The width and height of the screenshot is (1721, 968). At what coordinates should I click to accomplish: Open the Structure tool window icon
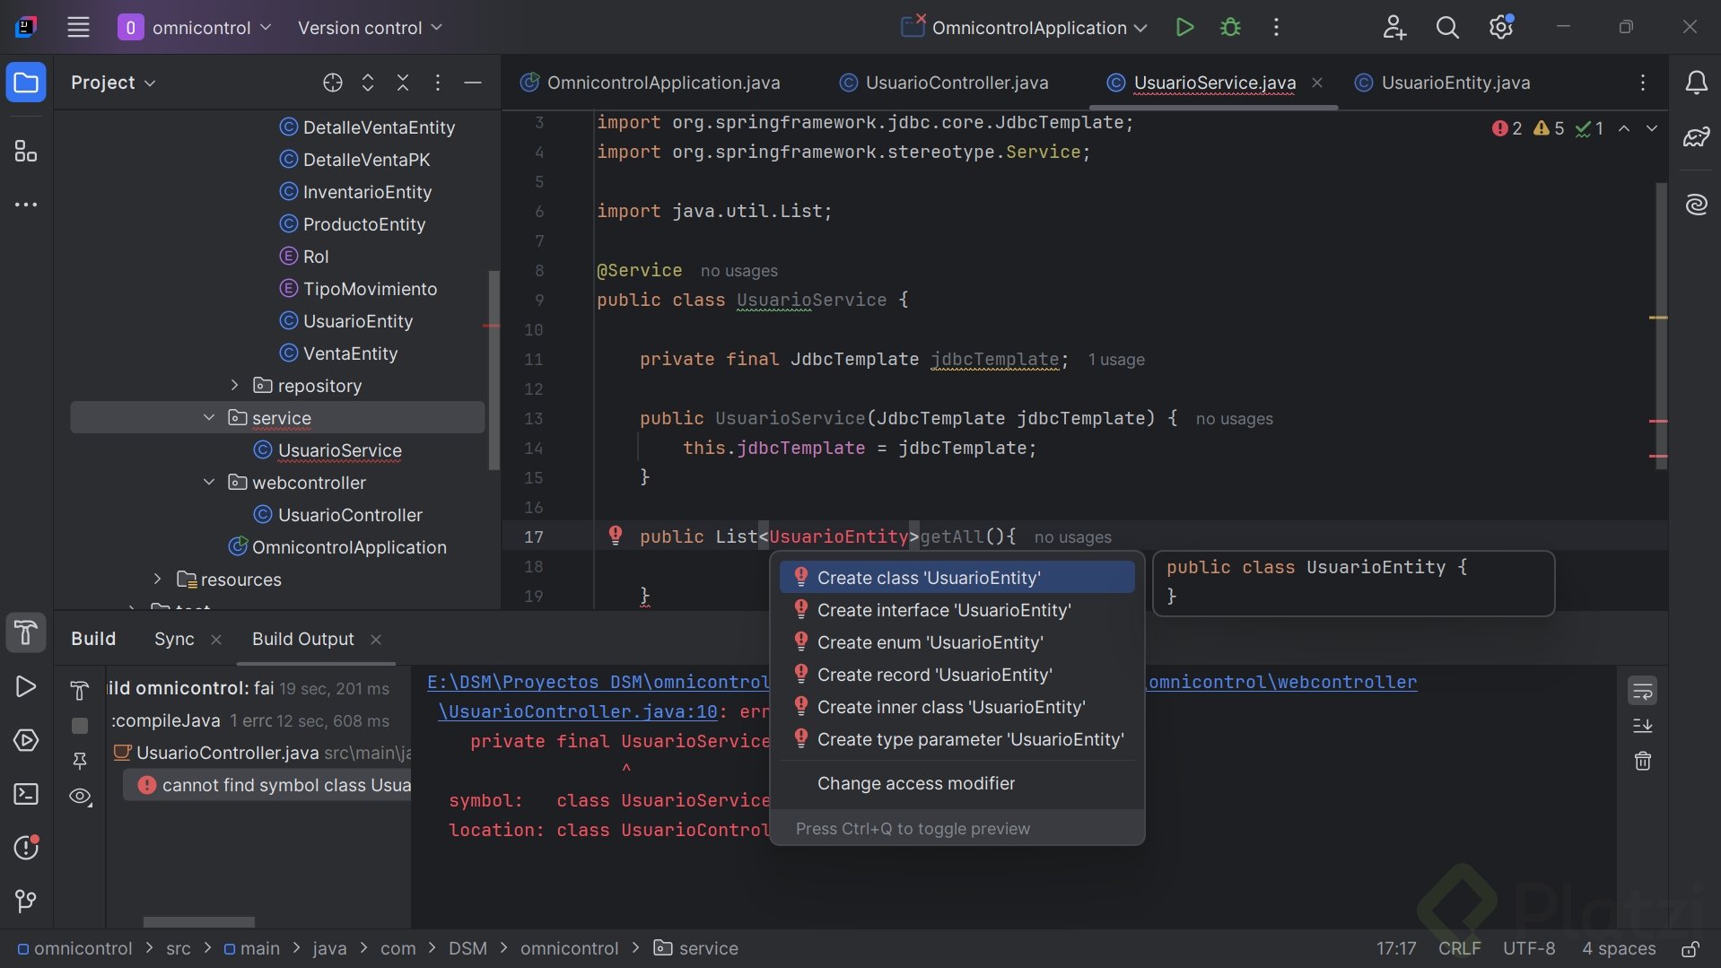click(x=26, y=152)
